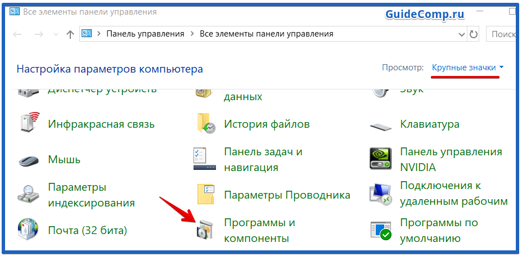
Task: Go back with the left arrow
Action: (17, 34)
